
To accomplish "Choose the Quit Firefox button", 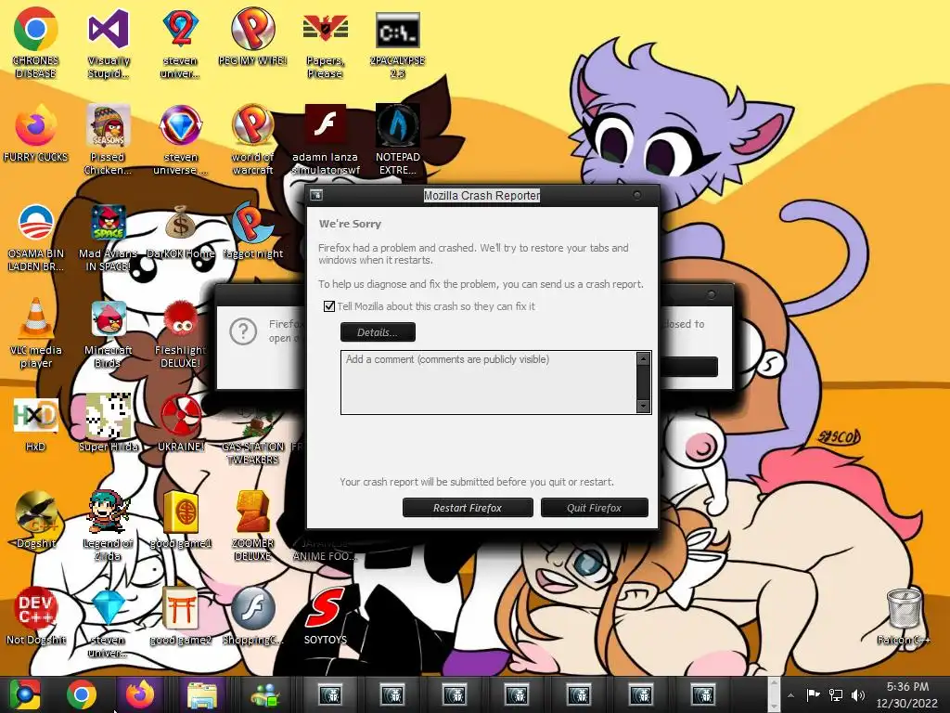I will [x=594, y=508].
